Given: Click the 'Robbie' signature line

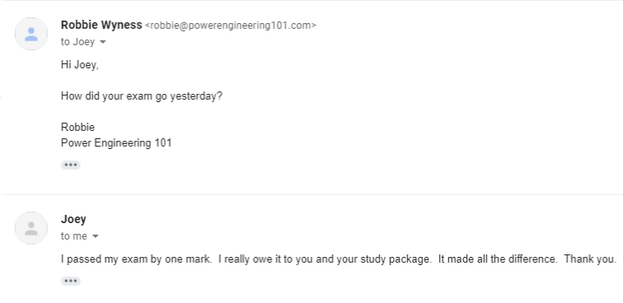Looking at the screenshot, I should pos(77,127).
